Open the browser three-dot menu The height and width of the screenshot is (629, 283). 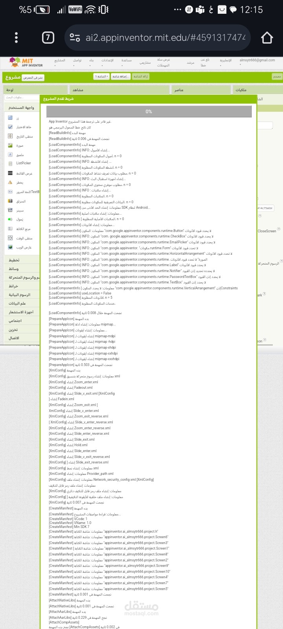pos(16,38)
